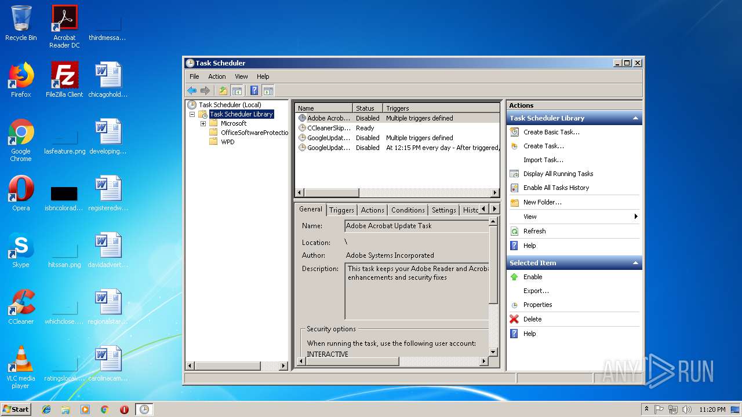Sort tasks by Status column header

coord(368,108)
